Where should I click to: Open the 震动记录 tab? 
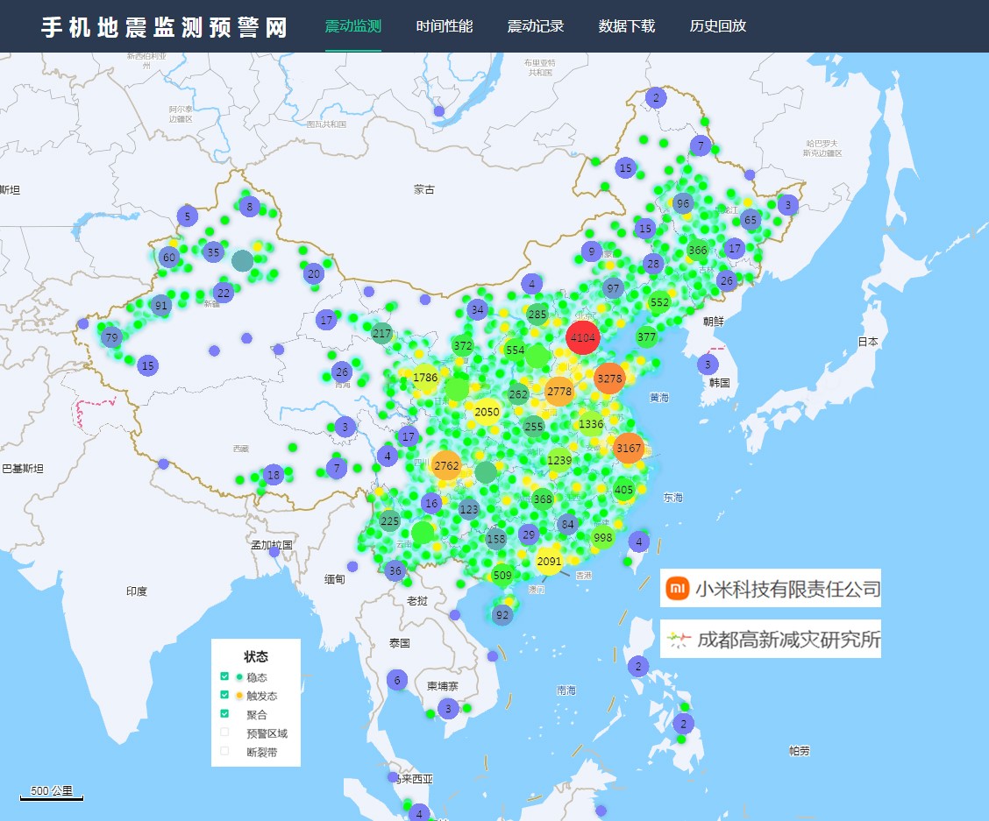535,26
